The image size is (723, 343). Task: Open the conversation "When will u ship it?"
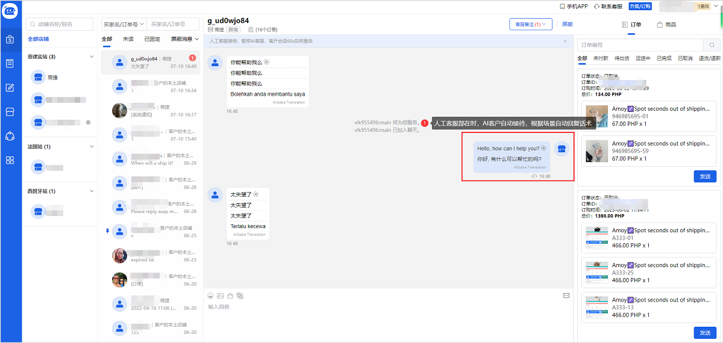(x=149, y=159)
